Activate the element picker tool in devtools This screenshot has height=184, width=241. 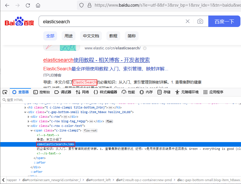pyautogui.click(x=5, y=92)
